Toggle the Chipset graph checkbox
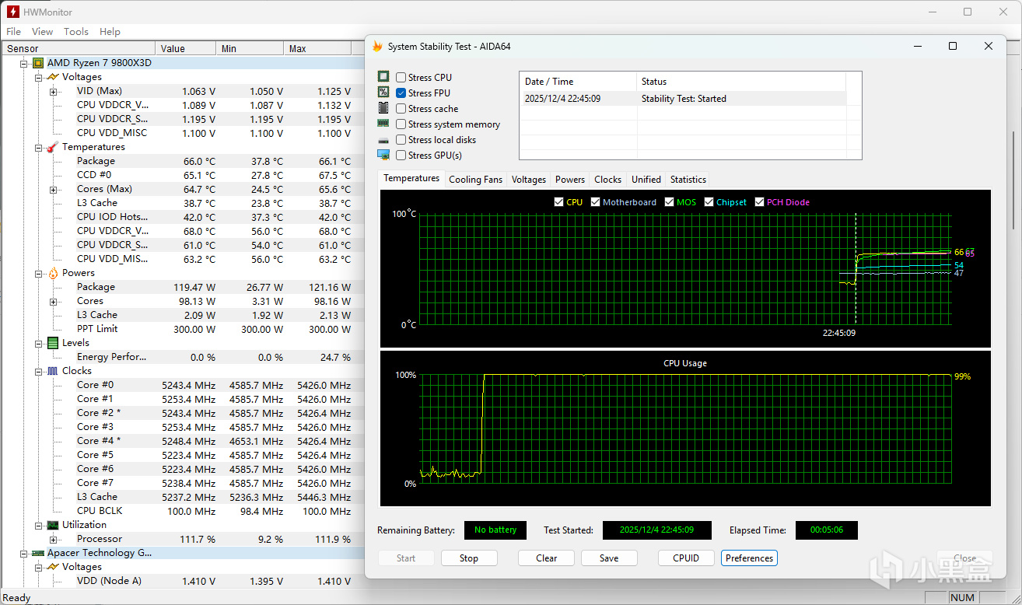This screenshot has height=605, width=1022. [709, 202]
